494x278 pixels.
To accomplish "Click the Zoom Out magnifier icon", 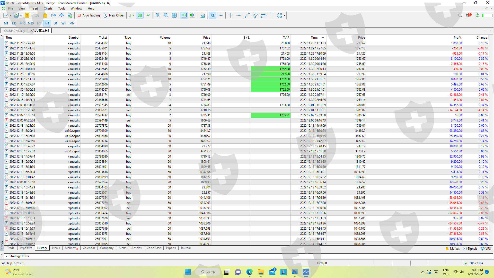I will 166,15.
